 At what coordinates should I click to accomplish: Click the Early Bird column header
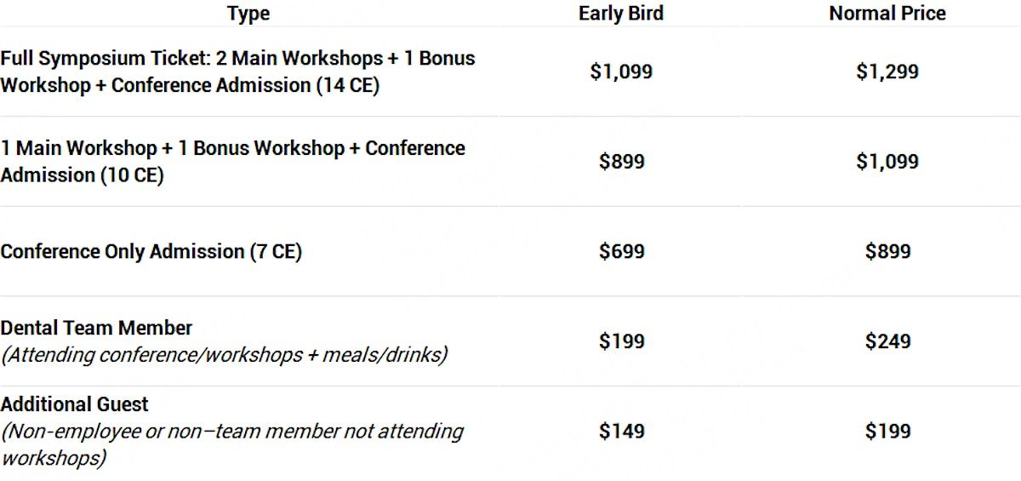point(621,14)
